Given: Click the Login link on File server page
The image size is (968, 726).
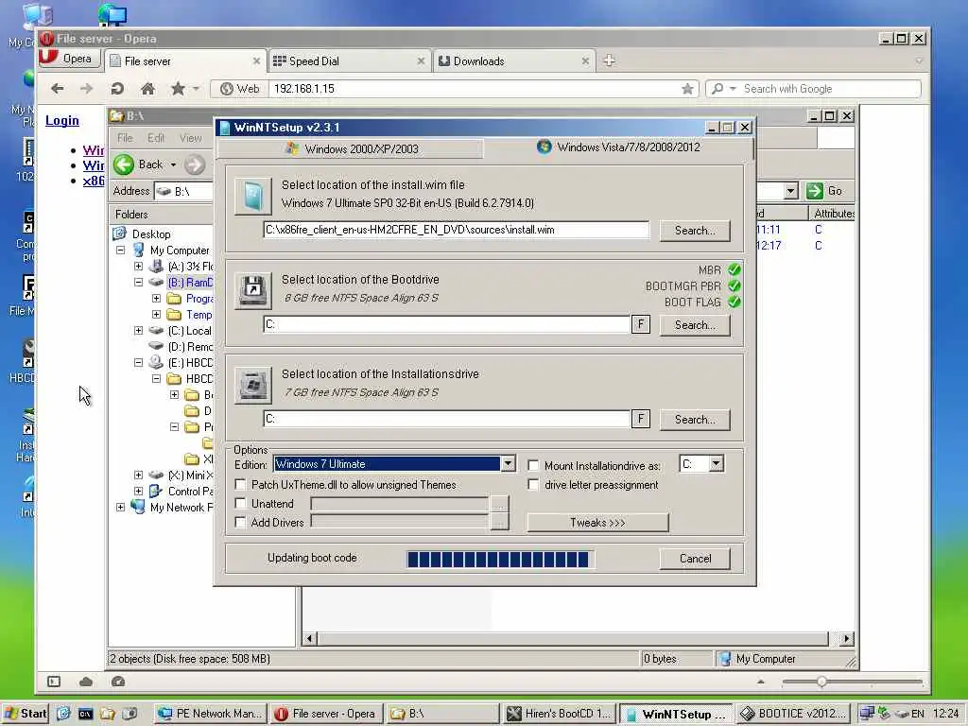Looking at the screenshot, I should 61,120.
